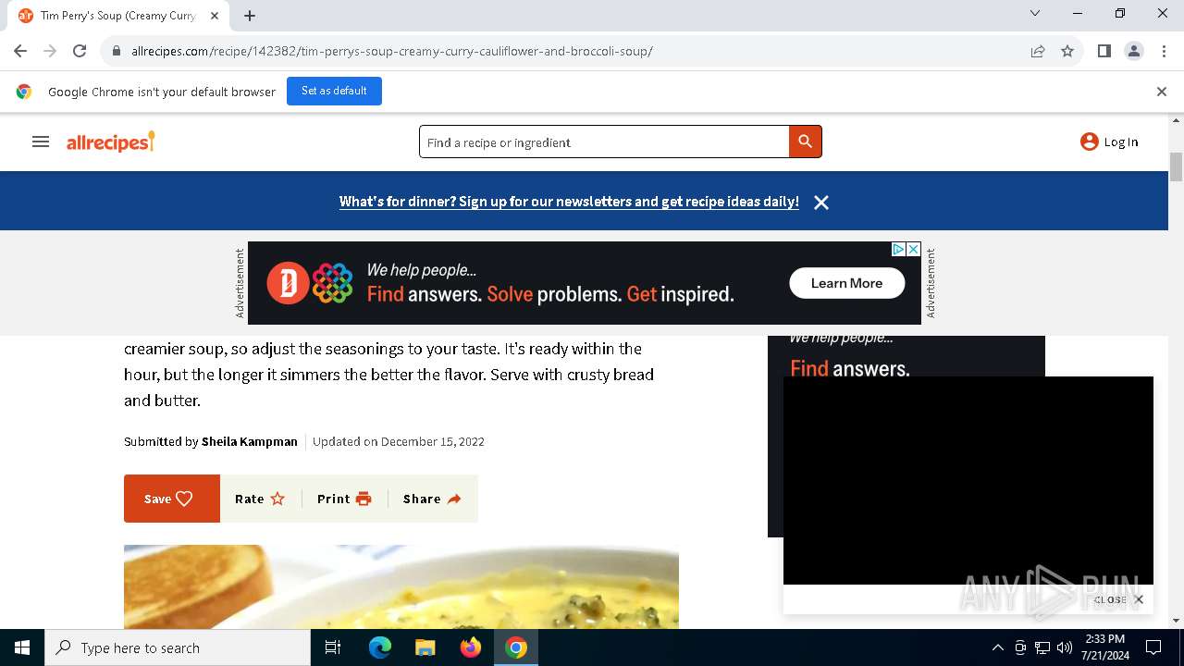Open the Chrome three-dot menu

click(x=1164, y=51)
